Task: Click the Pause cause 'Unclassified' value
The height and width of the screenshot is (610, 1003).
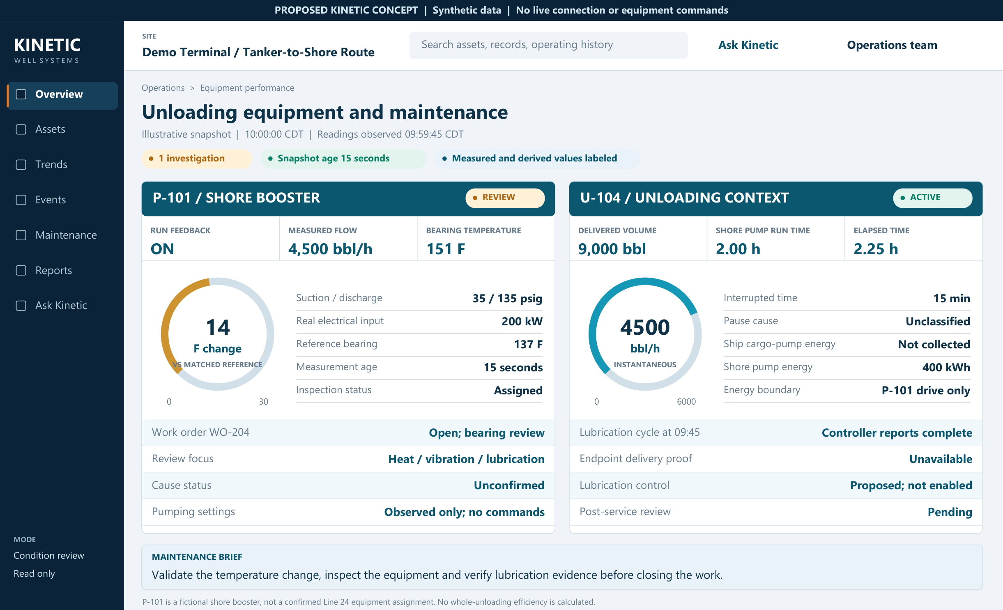Action: point(938,321)
